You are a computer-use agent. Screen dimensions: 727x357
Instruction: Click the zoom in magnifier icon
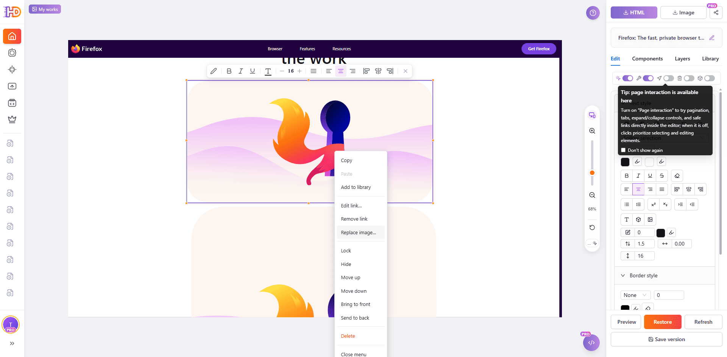[x=592, y=131]
